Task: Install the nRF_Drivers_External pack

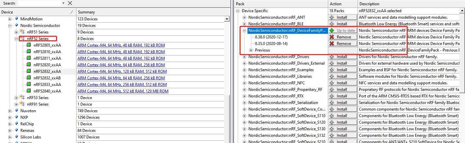Action: [343, 63]
